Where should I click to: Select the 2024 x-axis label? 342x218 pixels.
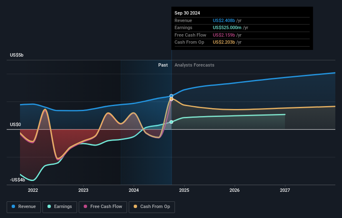click(134, 190)
